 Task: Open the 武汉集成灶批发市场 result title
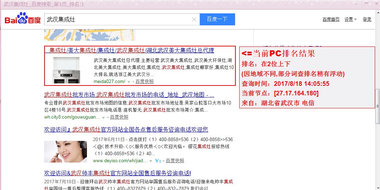[x=129, y=95]
